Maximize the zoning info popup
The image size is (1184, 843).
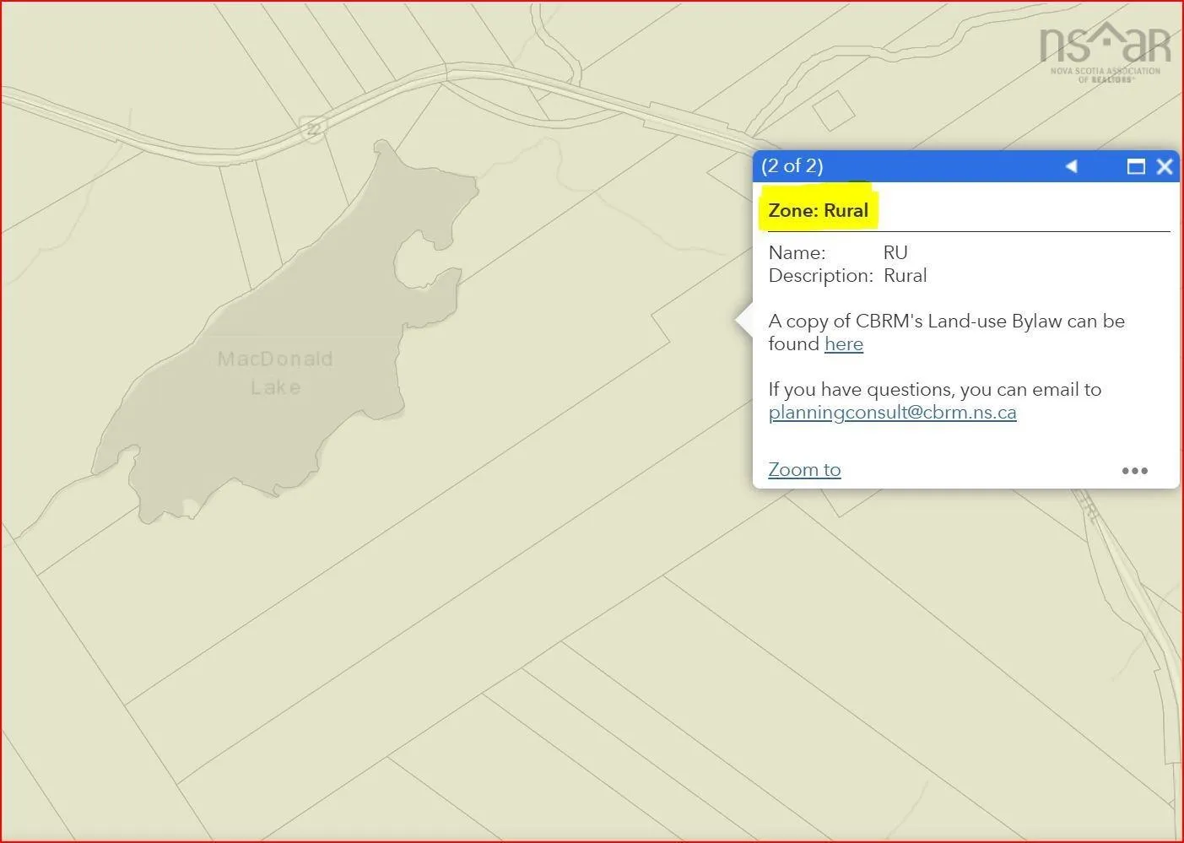coord(1136,166)
